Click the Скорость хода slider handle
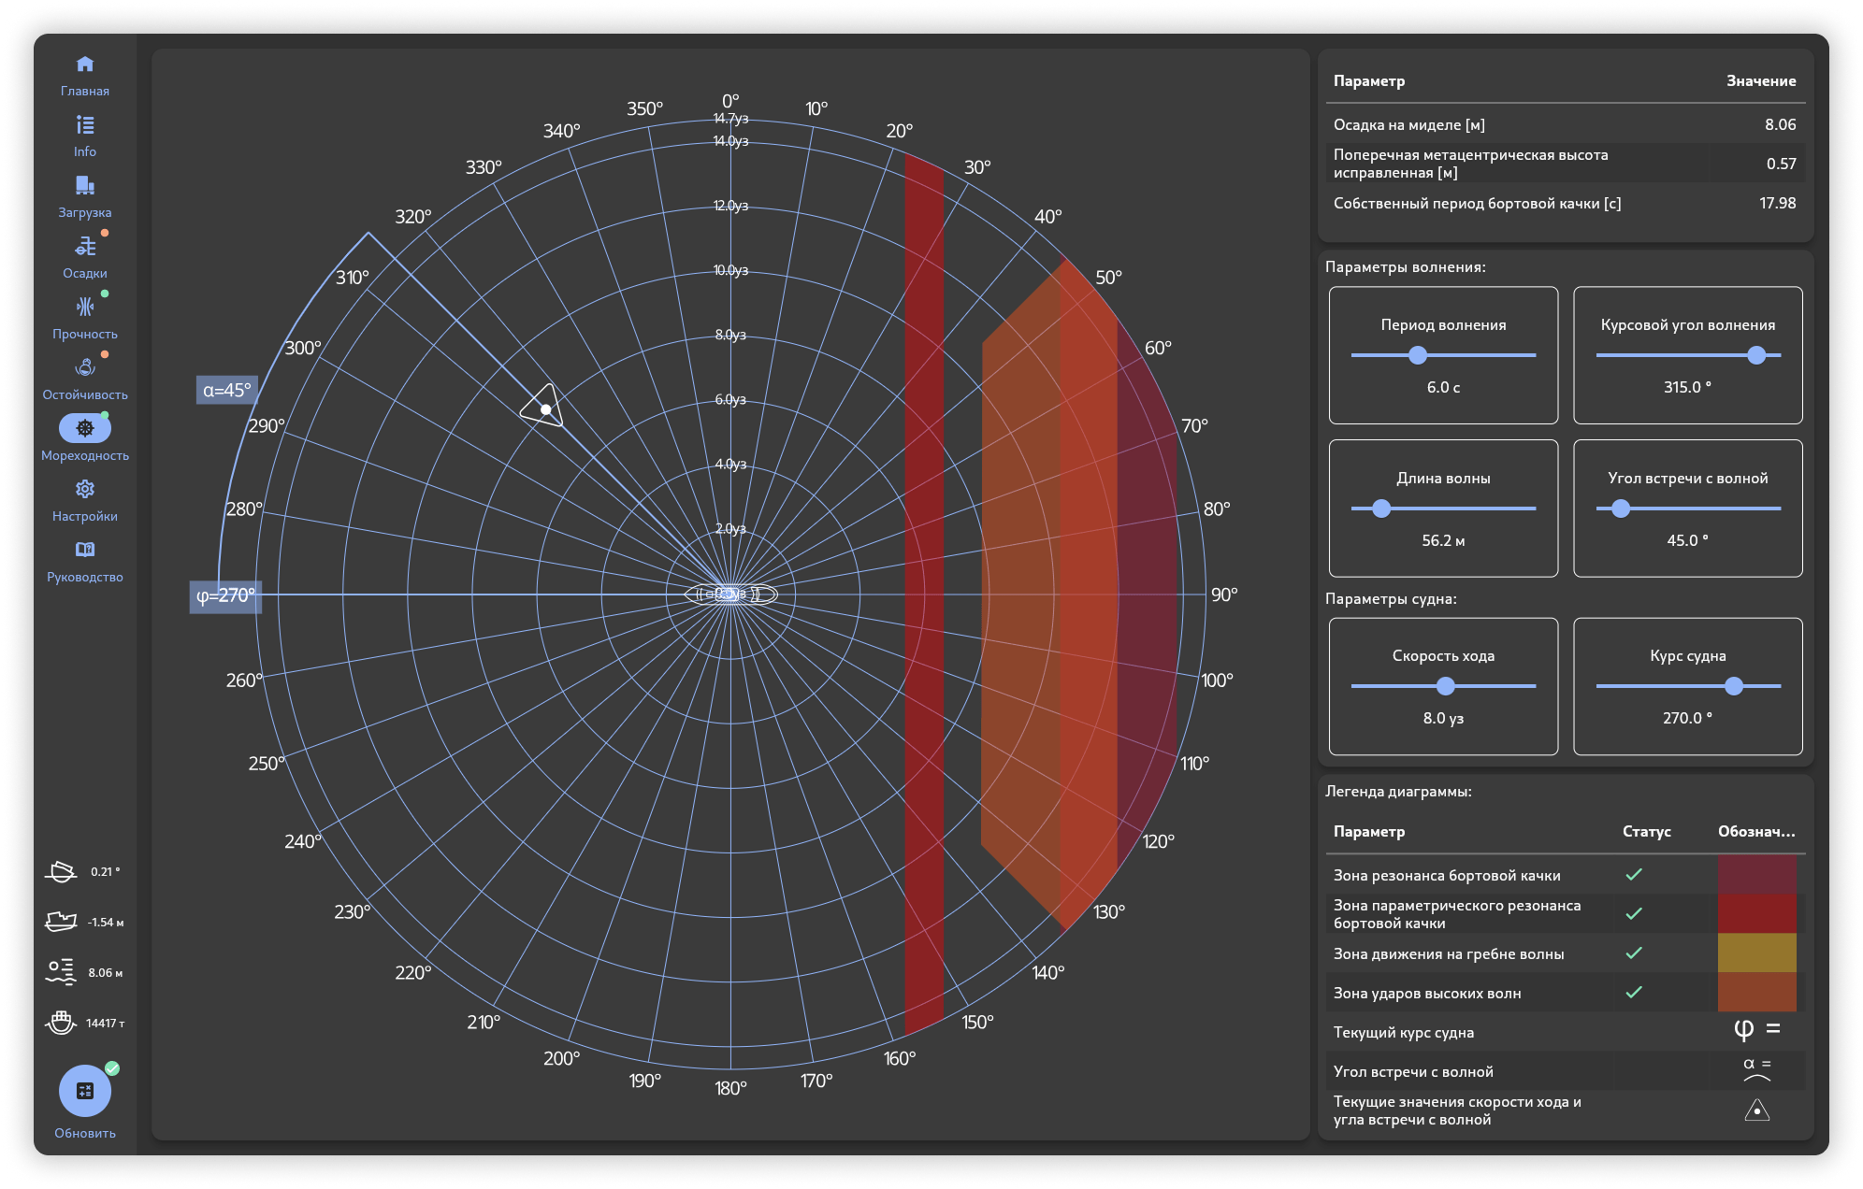 (x=1446, y=686)
